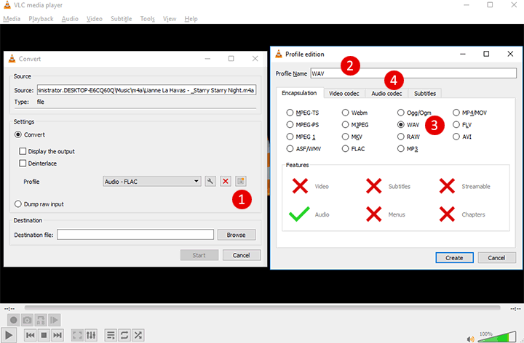Toggle fullscreen video button
The image size is (524, 343).
(x=77, y=335)
